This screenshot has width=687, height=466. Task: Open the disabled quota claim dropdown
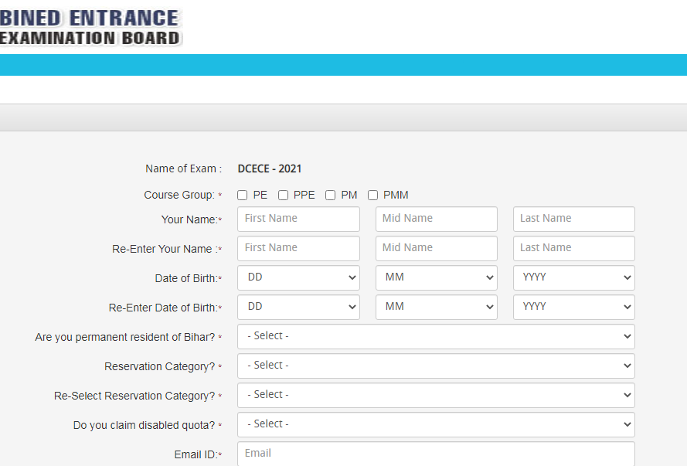click(x=436, y=424)
